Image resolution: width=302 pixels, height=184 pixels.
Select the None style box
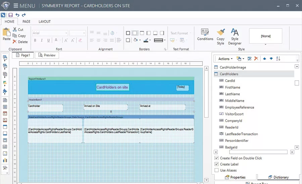[x=266, y=36]
